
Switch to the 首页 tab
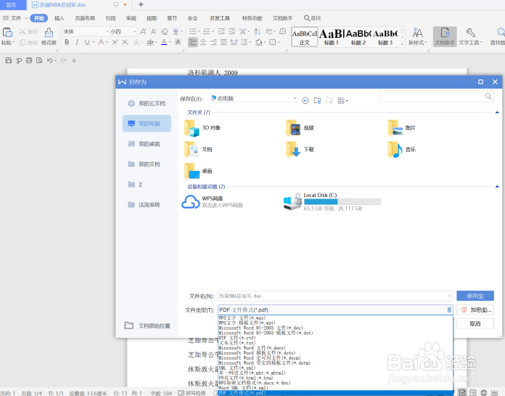(x=12, y=5)
